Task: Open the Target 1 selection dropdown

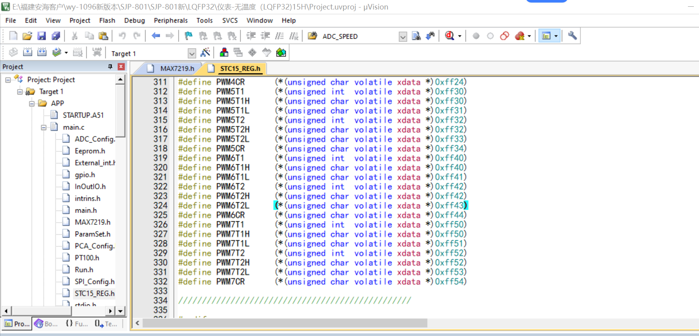Action: tap(192, 53)
